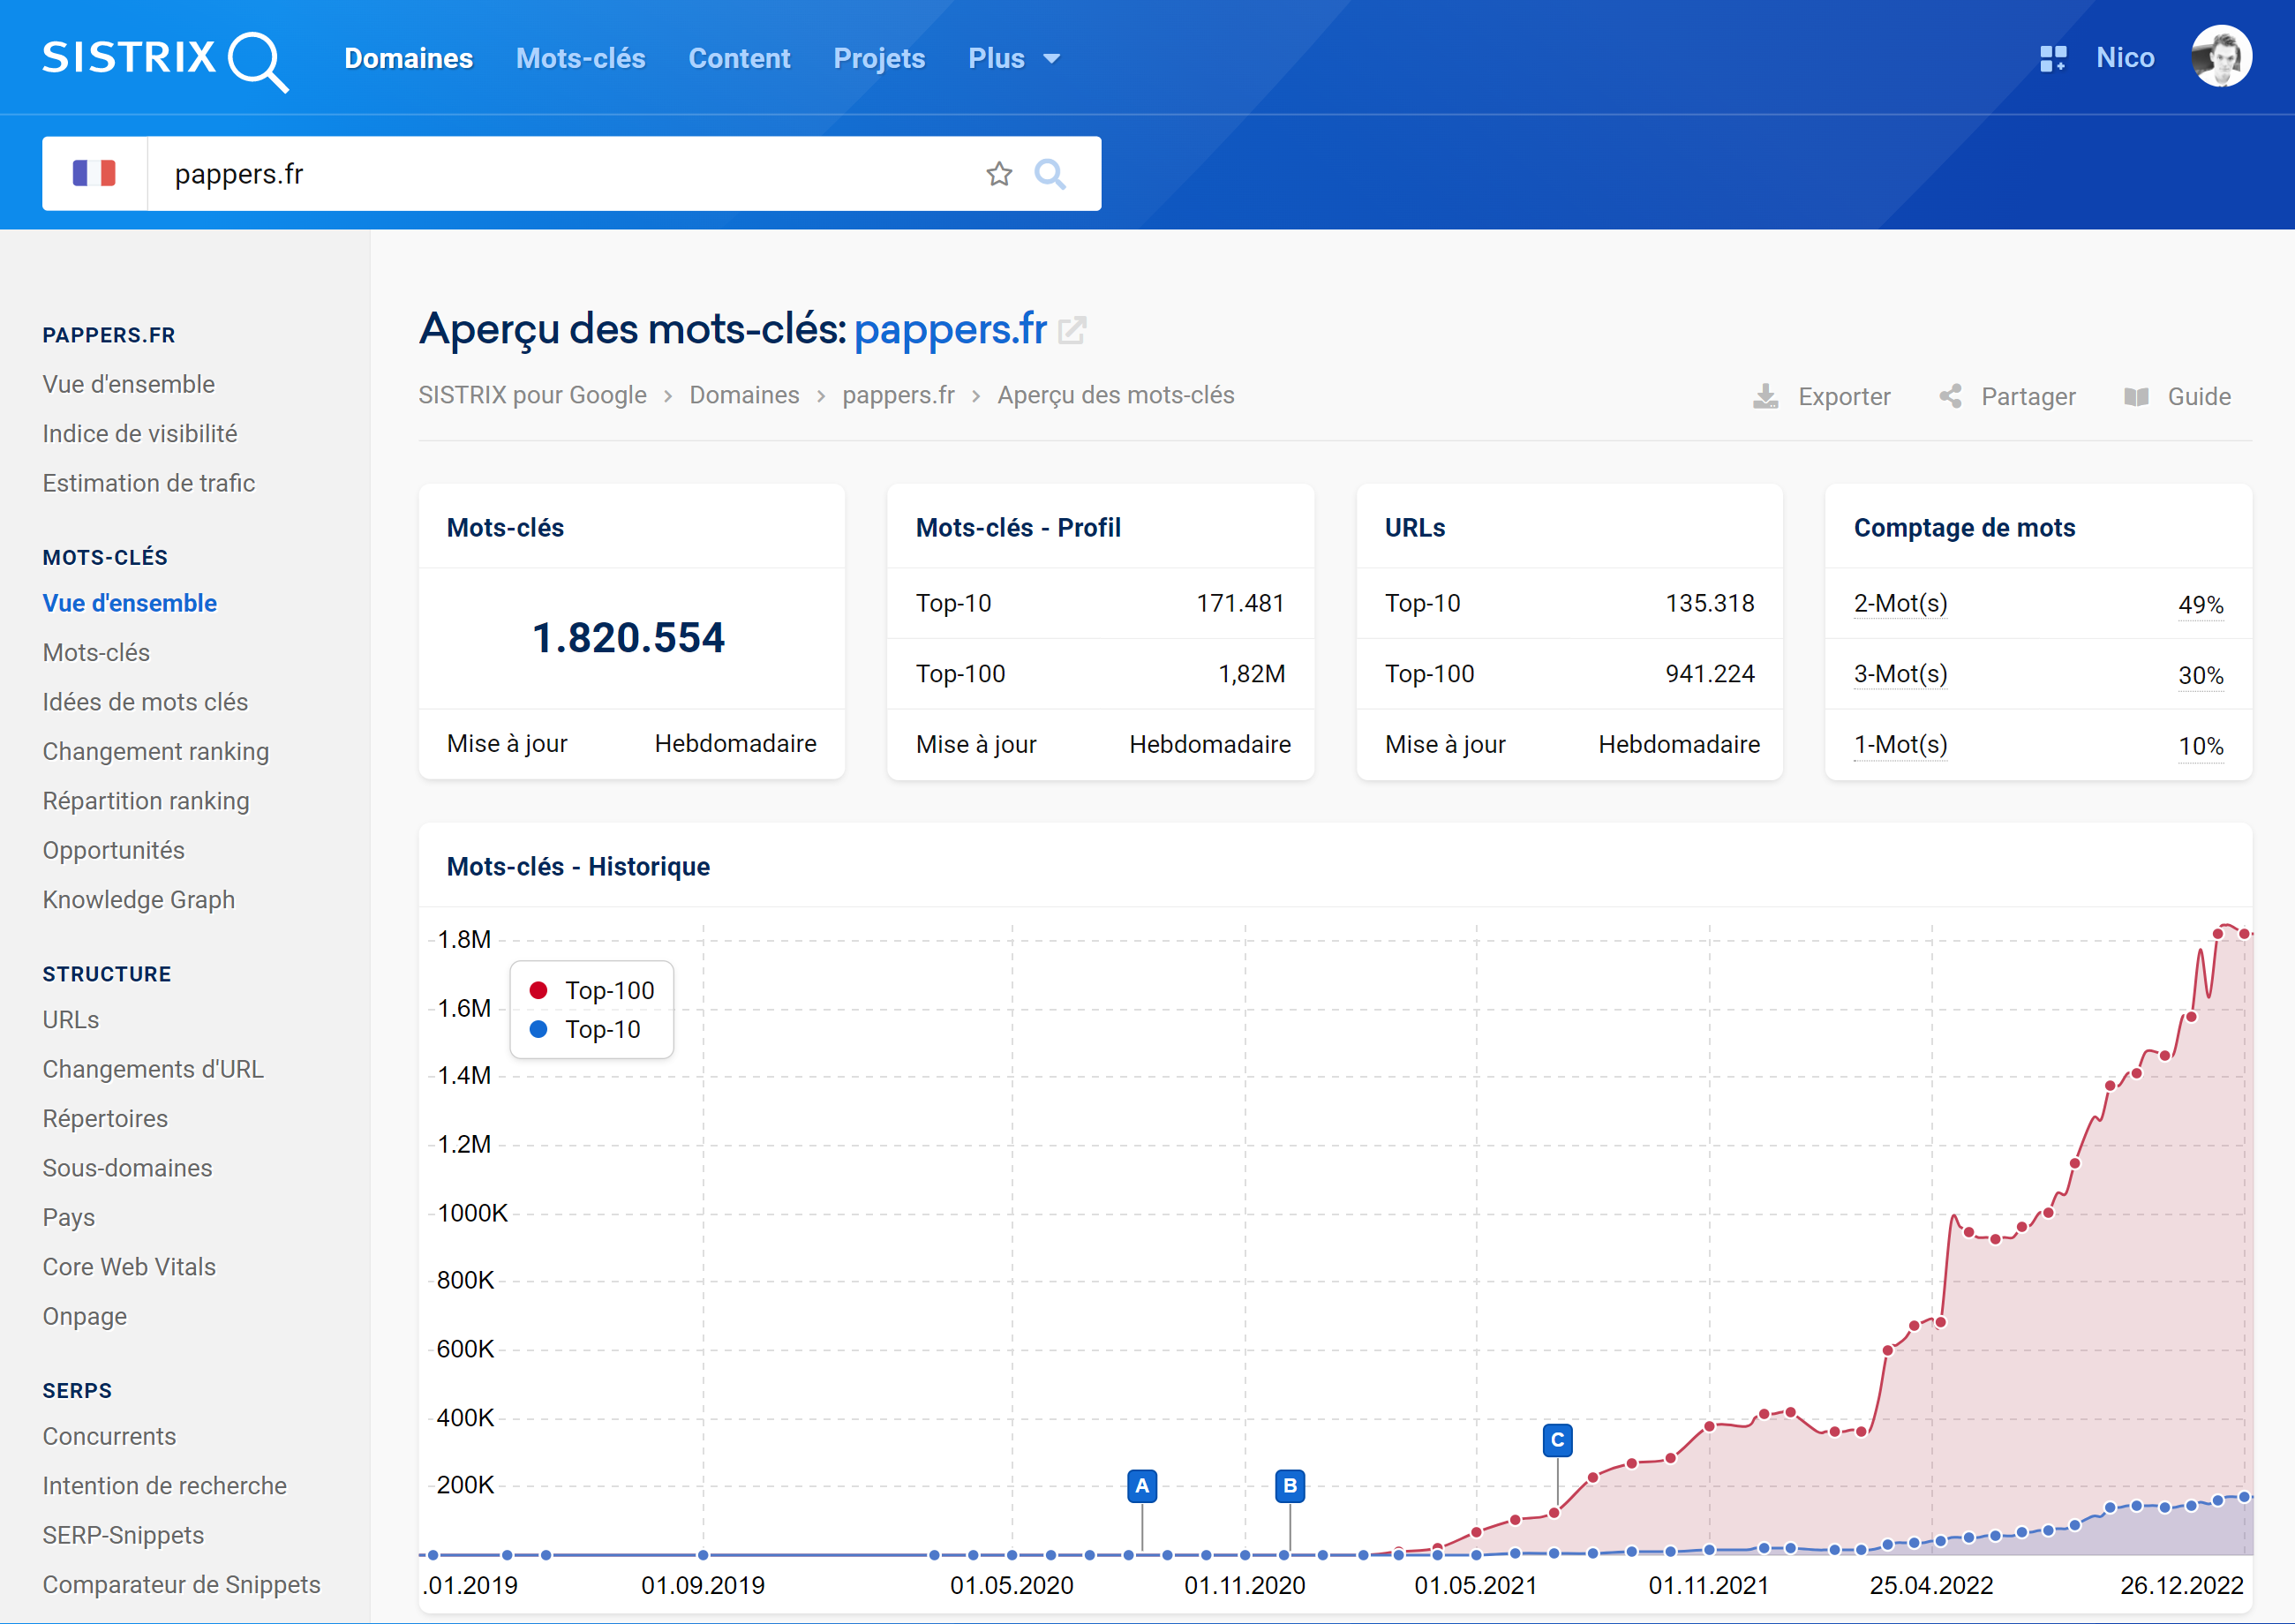Click timeline marker B on chart
Screen dimensions: 2295x1624
[x=1290, y=1486]
